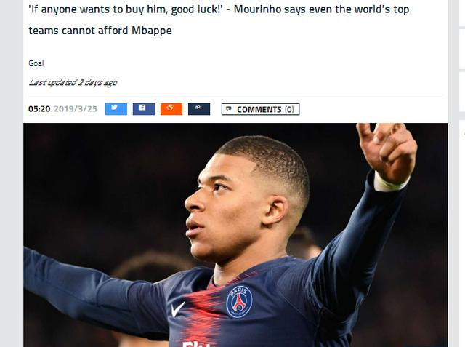This screenshot has height=347, width=465.
Task: Share the article on Reddit
Action: point(171,109)
